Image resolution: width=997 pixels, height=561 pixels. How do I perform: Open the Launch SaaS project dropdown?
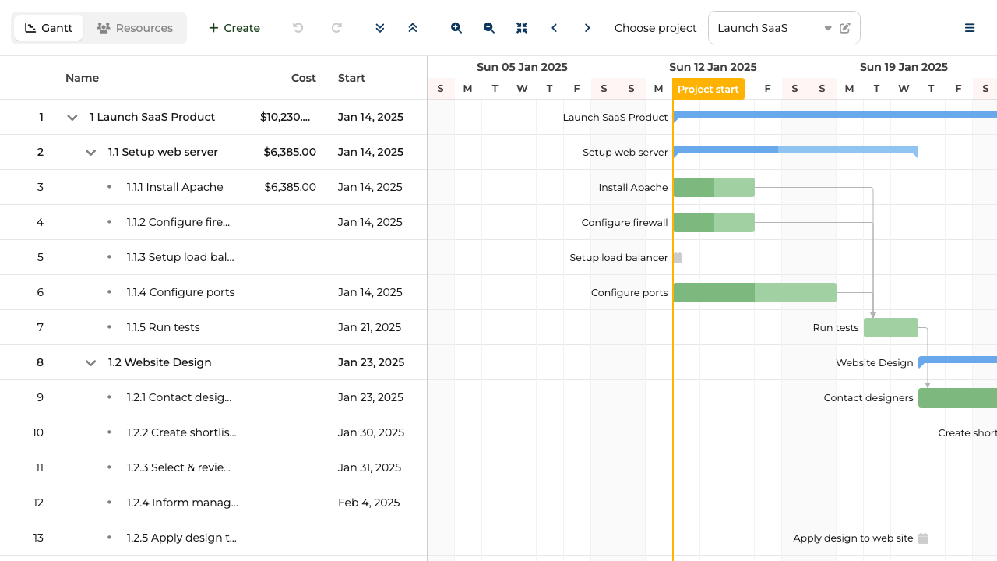coord(828,28)
